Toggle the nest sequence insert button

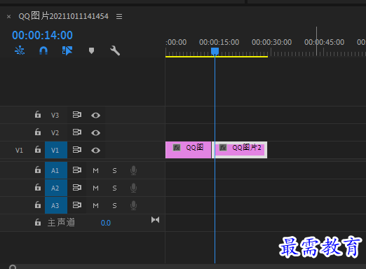coord(20,50)
